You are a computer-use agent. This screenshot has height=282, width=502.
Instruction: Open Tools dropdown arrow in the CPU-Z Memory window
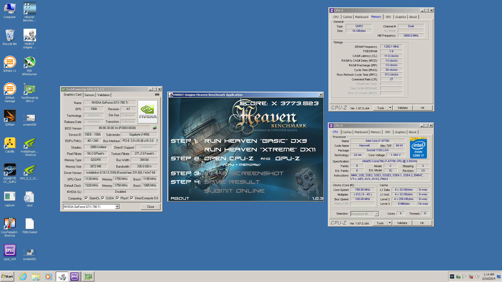(390, 108)
